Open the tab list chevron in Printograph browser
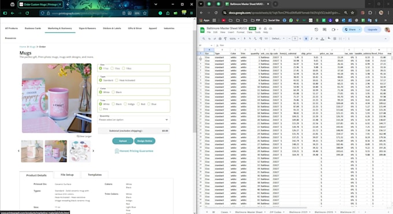Screen dimensions: 393x214 [155, 4]
